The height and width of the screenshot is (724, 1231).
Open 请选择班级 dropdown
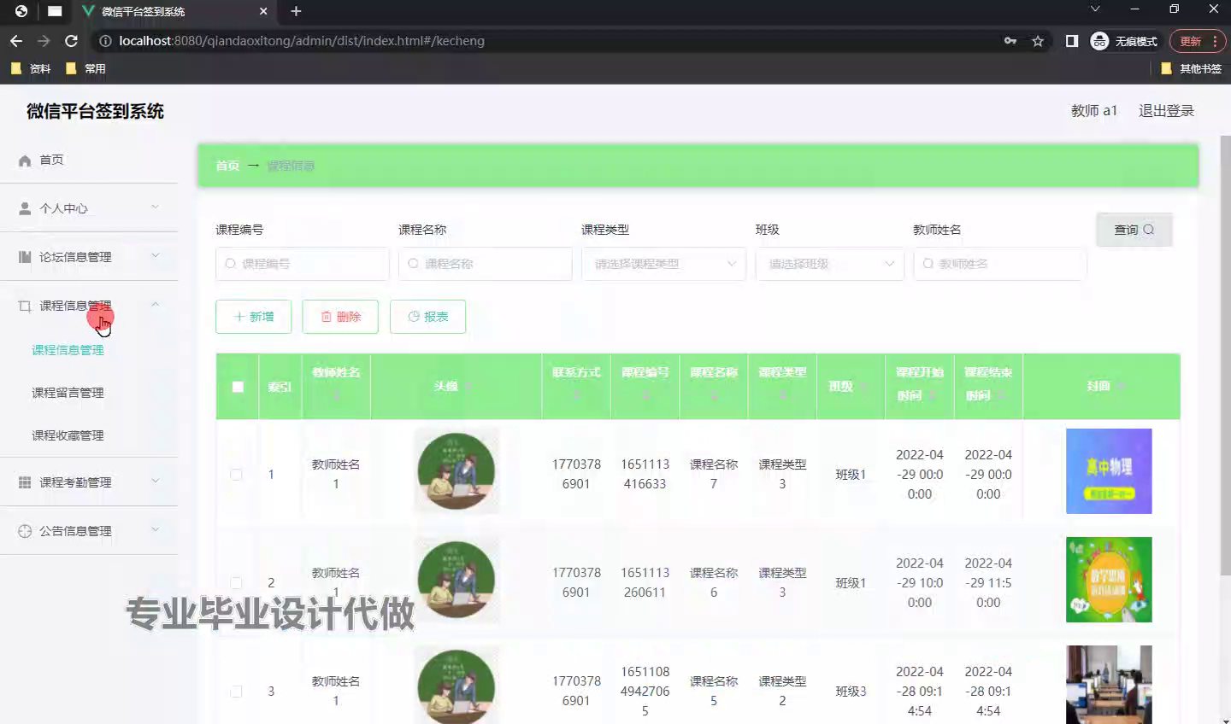pyautogui.click(x=829, y=264)
